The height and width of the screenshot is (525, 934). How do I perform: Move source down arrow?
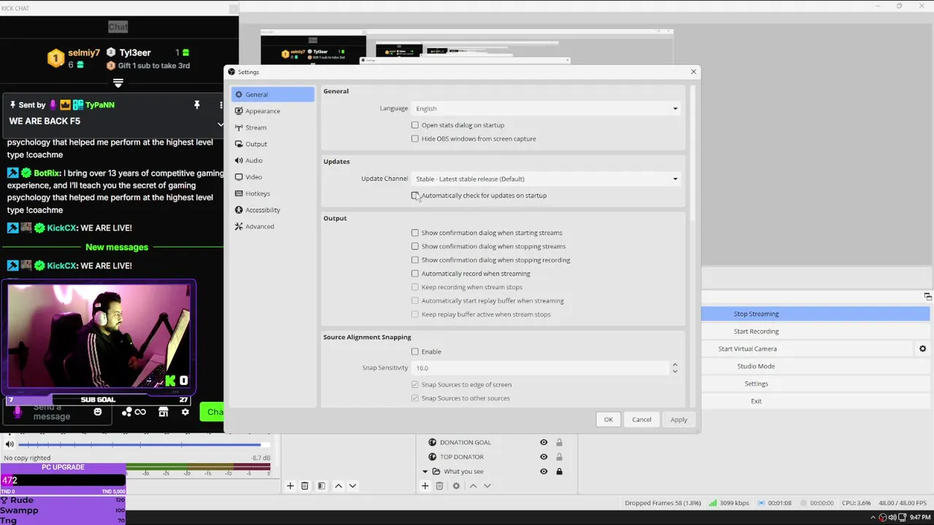(x=487, y=486)
